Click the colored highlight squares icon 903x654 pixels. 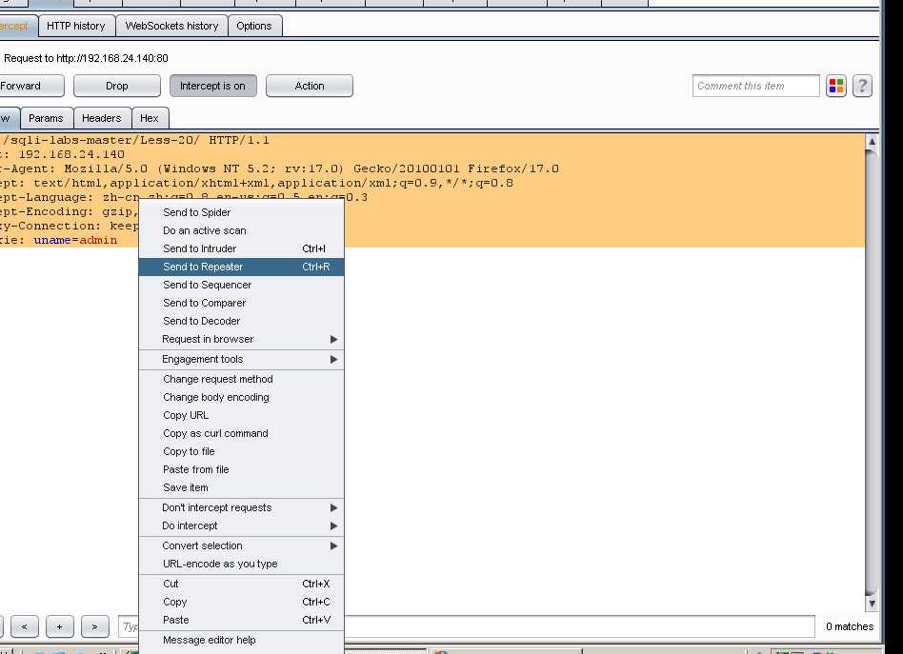[835, 86]
